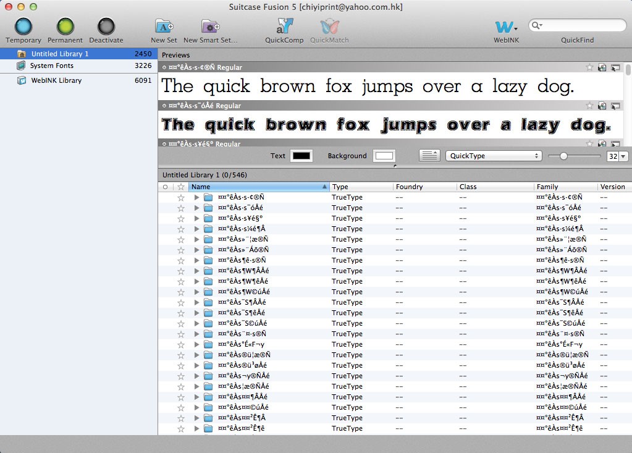Star the font row ending ¯S©úÅé
This screenshot has width=632, height=453.
181,323
